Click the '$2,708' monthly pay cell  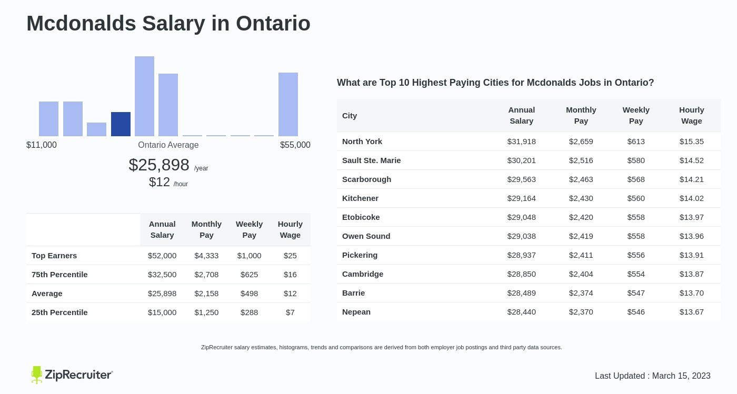click(206, 275)
